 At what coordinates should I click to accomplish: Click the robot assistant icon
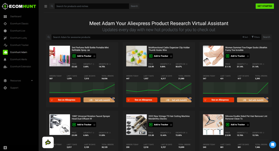tap(48, 142)
